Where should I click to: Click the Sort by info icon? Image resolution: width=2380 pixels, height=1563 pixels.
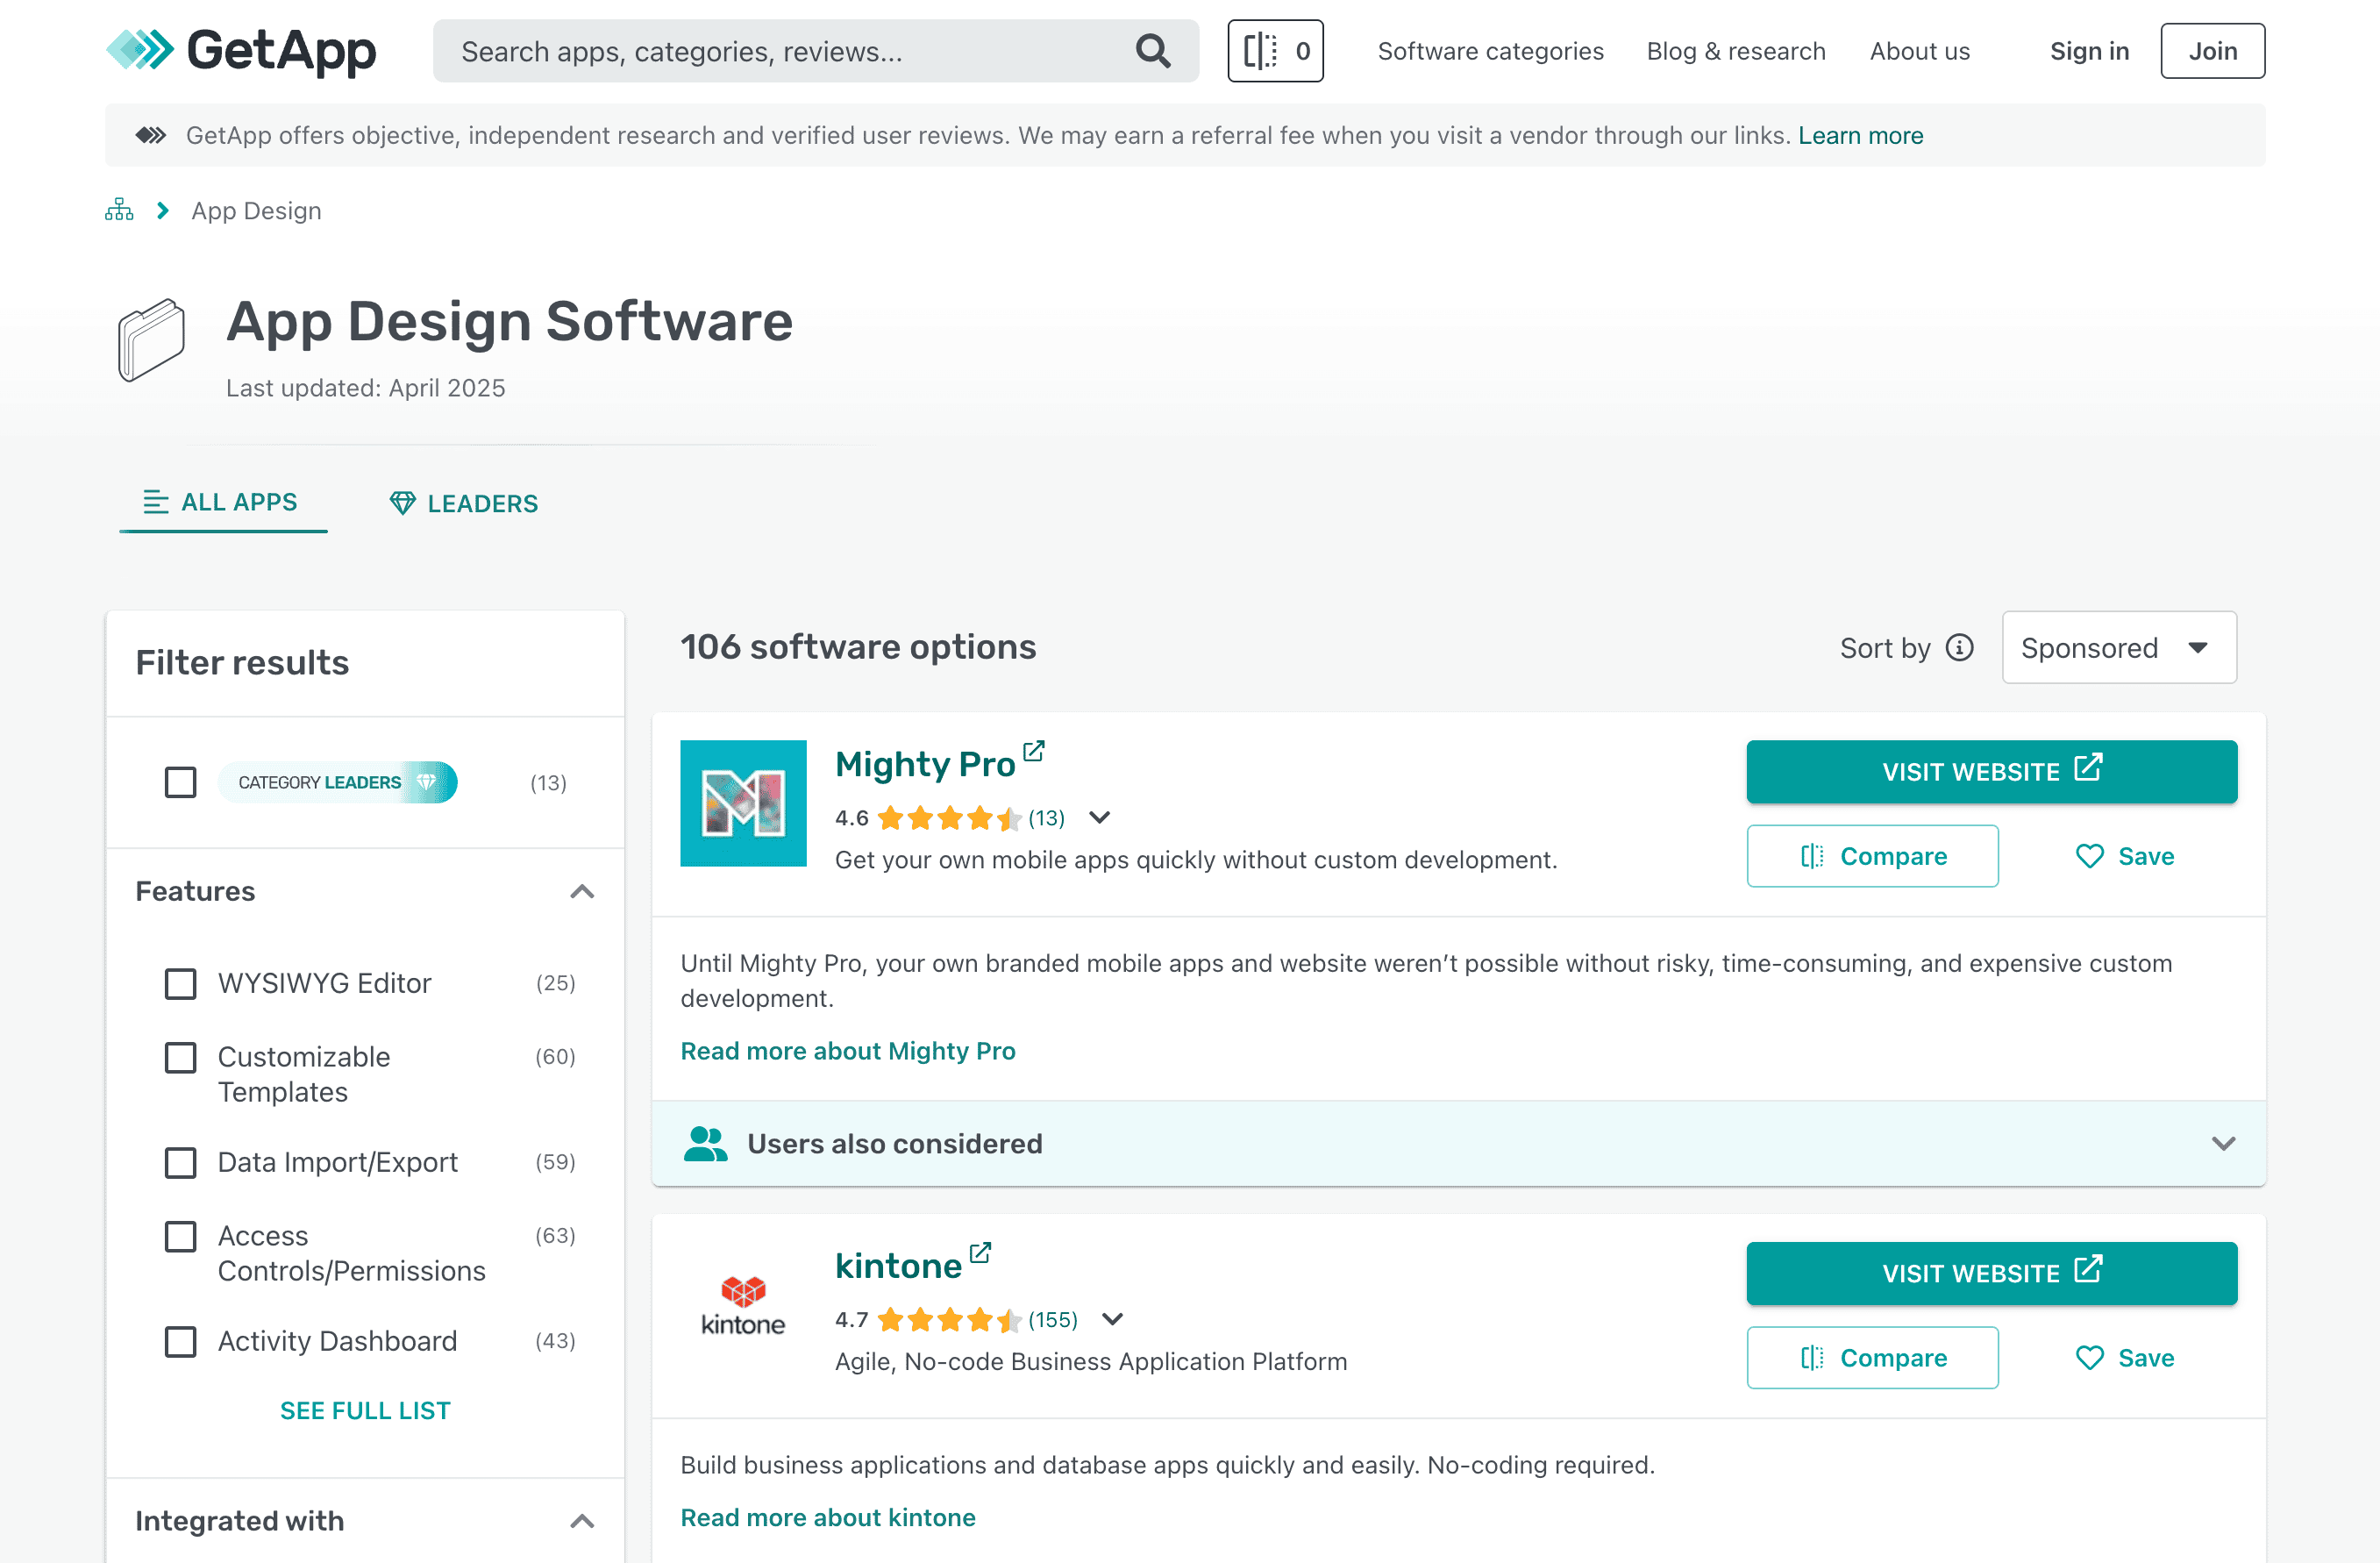pyautogui.click(x=1959, y=648)
